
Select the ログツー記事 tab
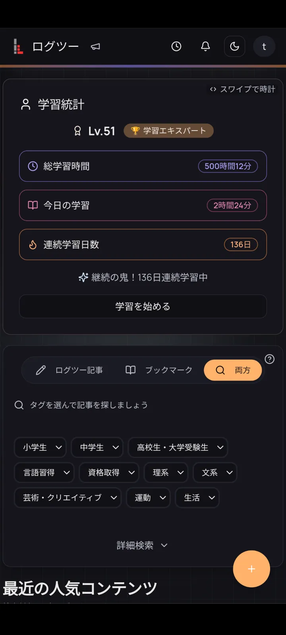(x=70, y=370)
